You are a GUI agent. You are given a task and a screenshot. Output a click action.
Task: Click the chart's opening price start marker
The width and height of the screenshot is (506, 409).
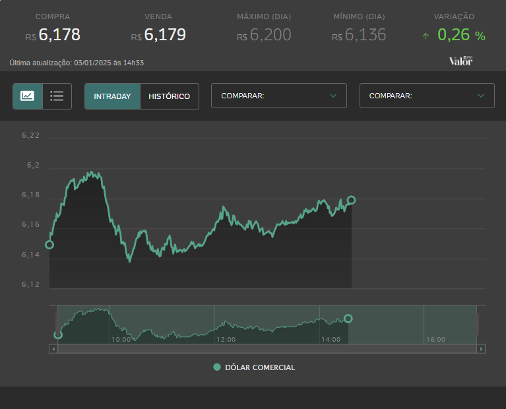[49, 245]
